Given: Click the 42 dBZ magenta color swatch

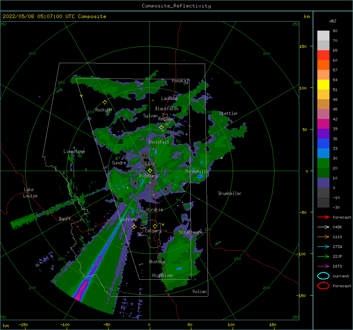Looking at the screenshot, I should pyautogui.click(x=323, y=124).
